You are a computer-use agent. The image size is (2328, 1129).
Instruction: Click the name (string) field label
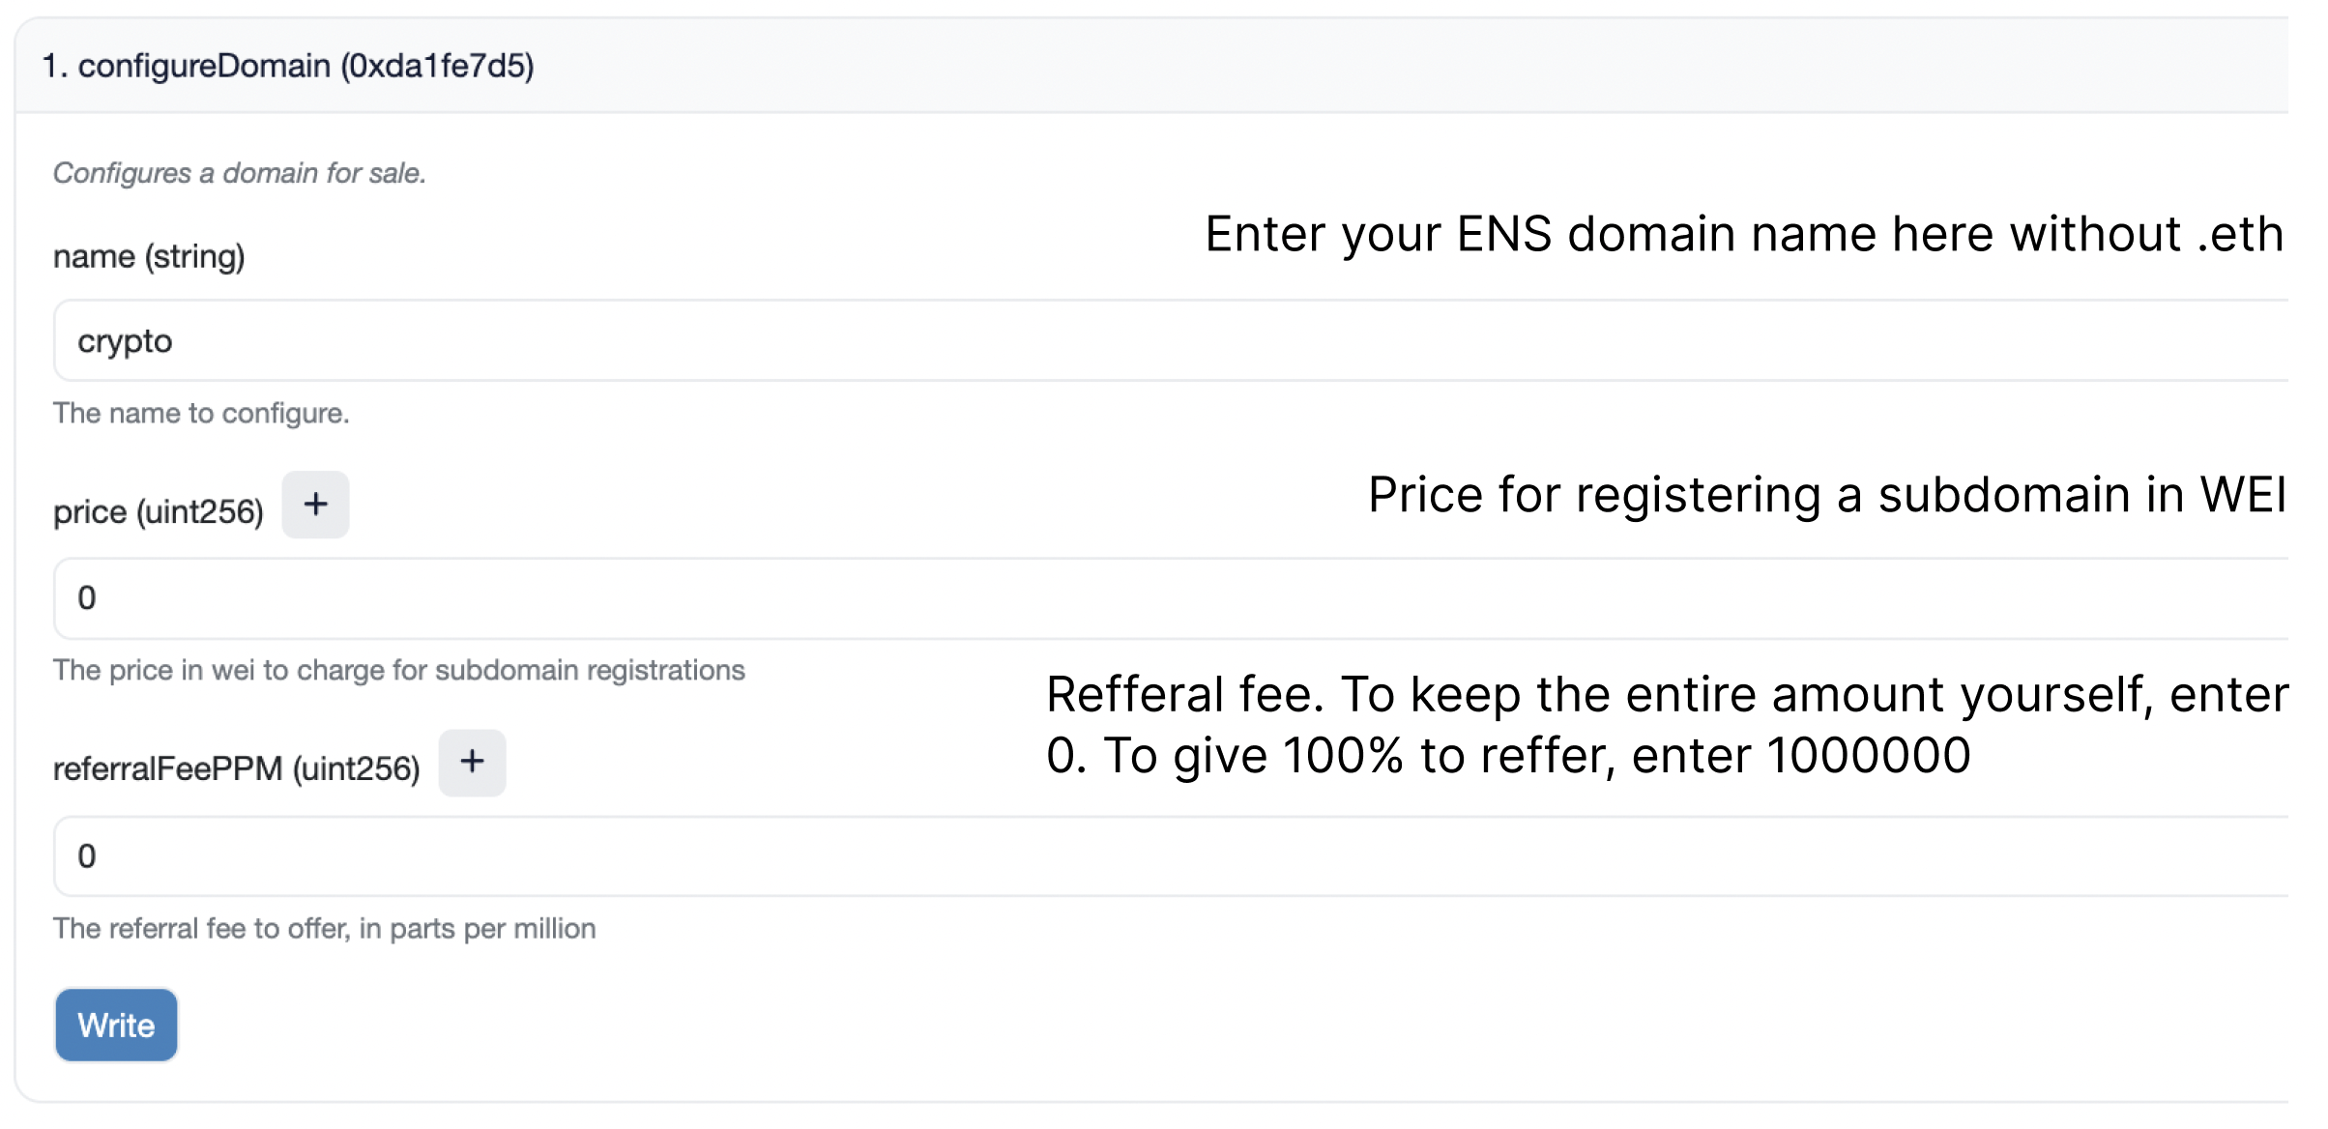pos(149,255)
